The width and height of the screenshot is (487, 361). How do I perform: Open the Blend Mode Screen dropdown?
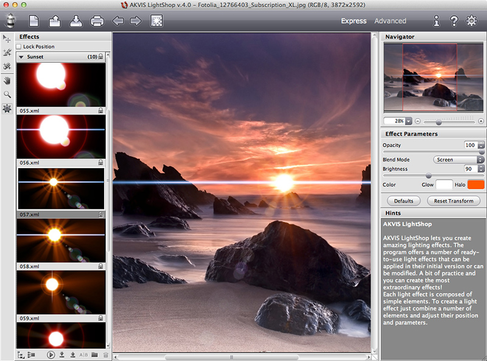[x=458, y=159]
